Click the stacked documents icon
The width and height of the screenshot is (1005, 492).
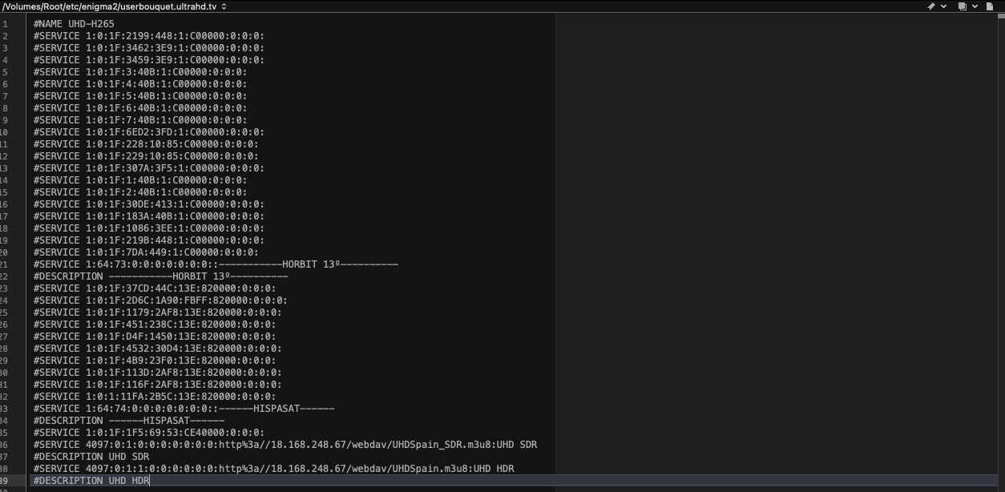(963, 6)
